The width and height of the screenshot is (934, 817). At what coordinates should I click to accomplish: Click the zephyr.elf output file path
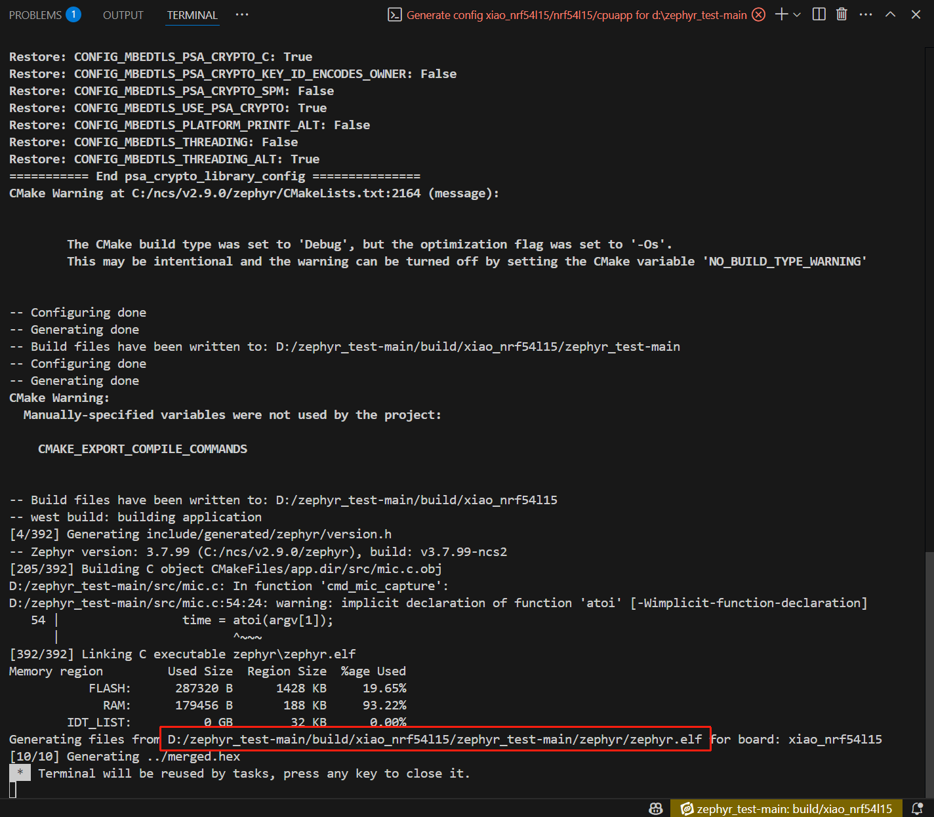[x=435, y=740]
